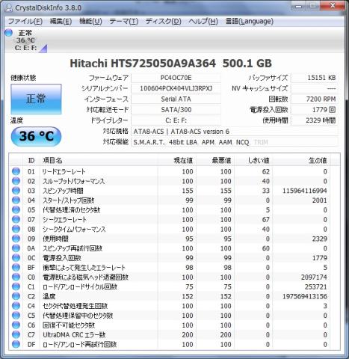349x359 pixels.
Task: Click the S.M.A.R.T. supported features field
Action: click(235, 142)
